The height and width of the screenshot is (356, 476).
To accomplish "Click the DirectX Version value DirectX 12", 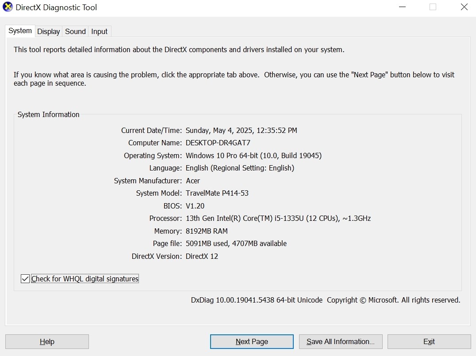I will (203, 256).
